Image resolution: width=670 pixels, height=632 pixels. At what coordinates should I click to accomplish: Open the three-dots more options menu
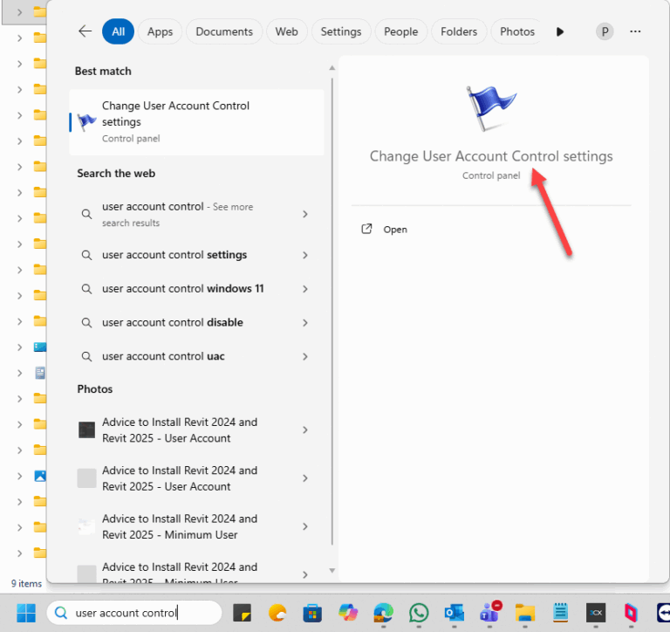click(x=635, y=31)
